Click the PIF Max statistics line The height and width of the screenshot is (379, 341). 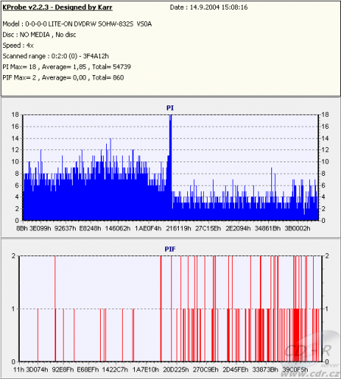(x=63, y=77)
